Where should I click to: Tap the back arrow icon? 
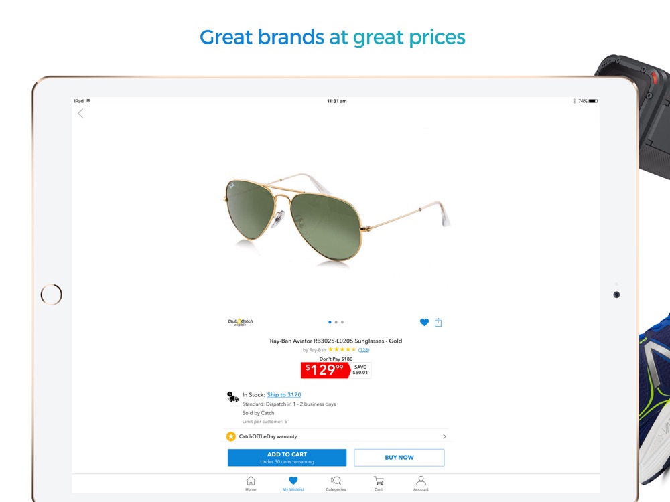(80, 114)
